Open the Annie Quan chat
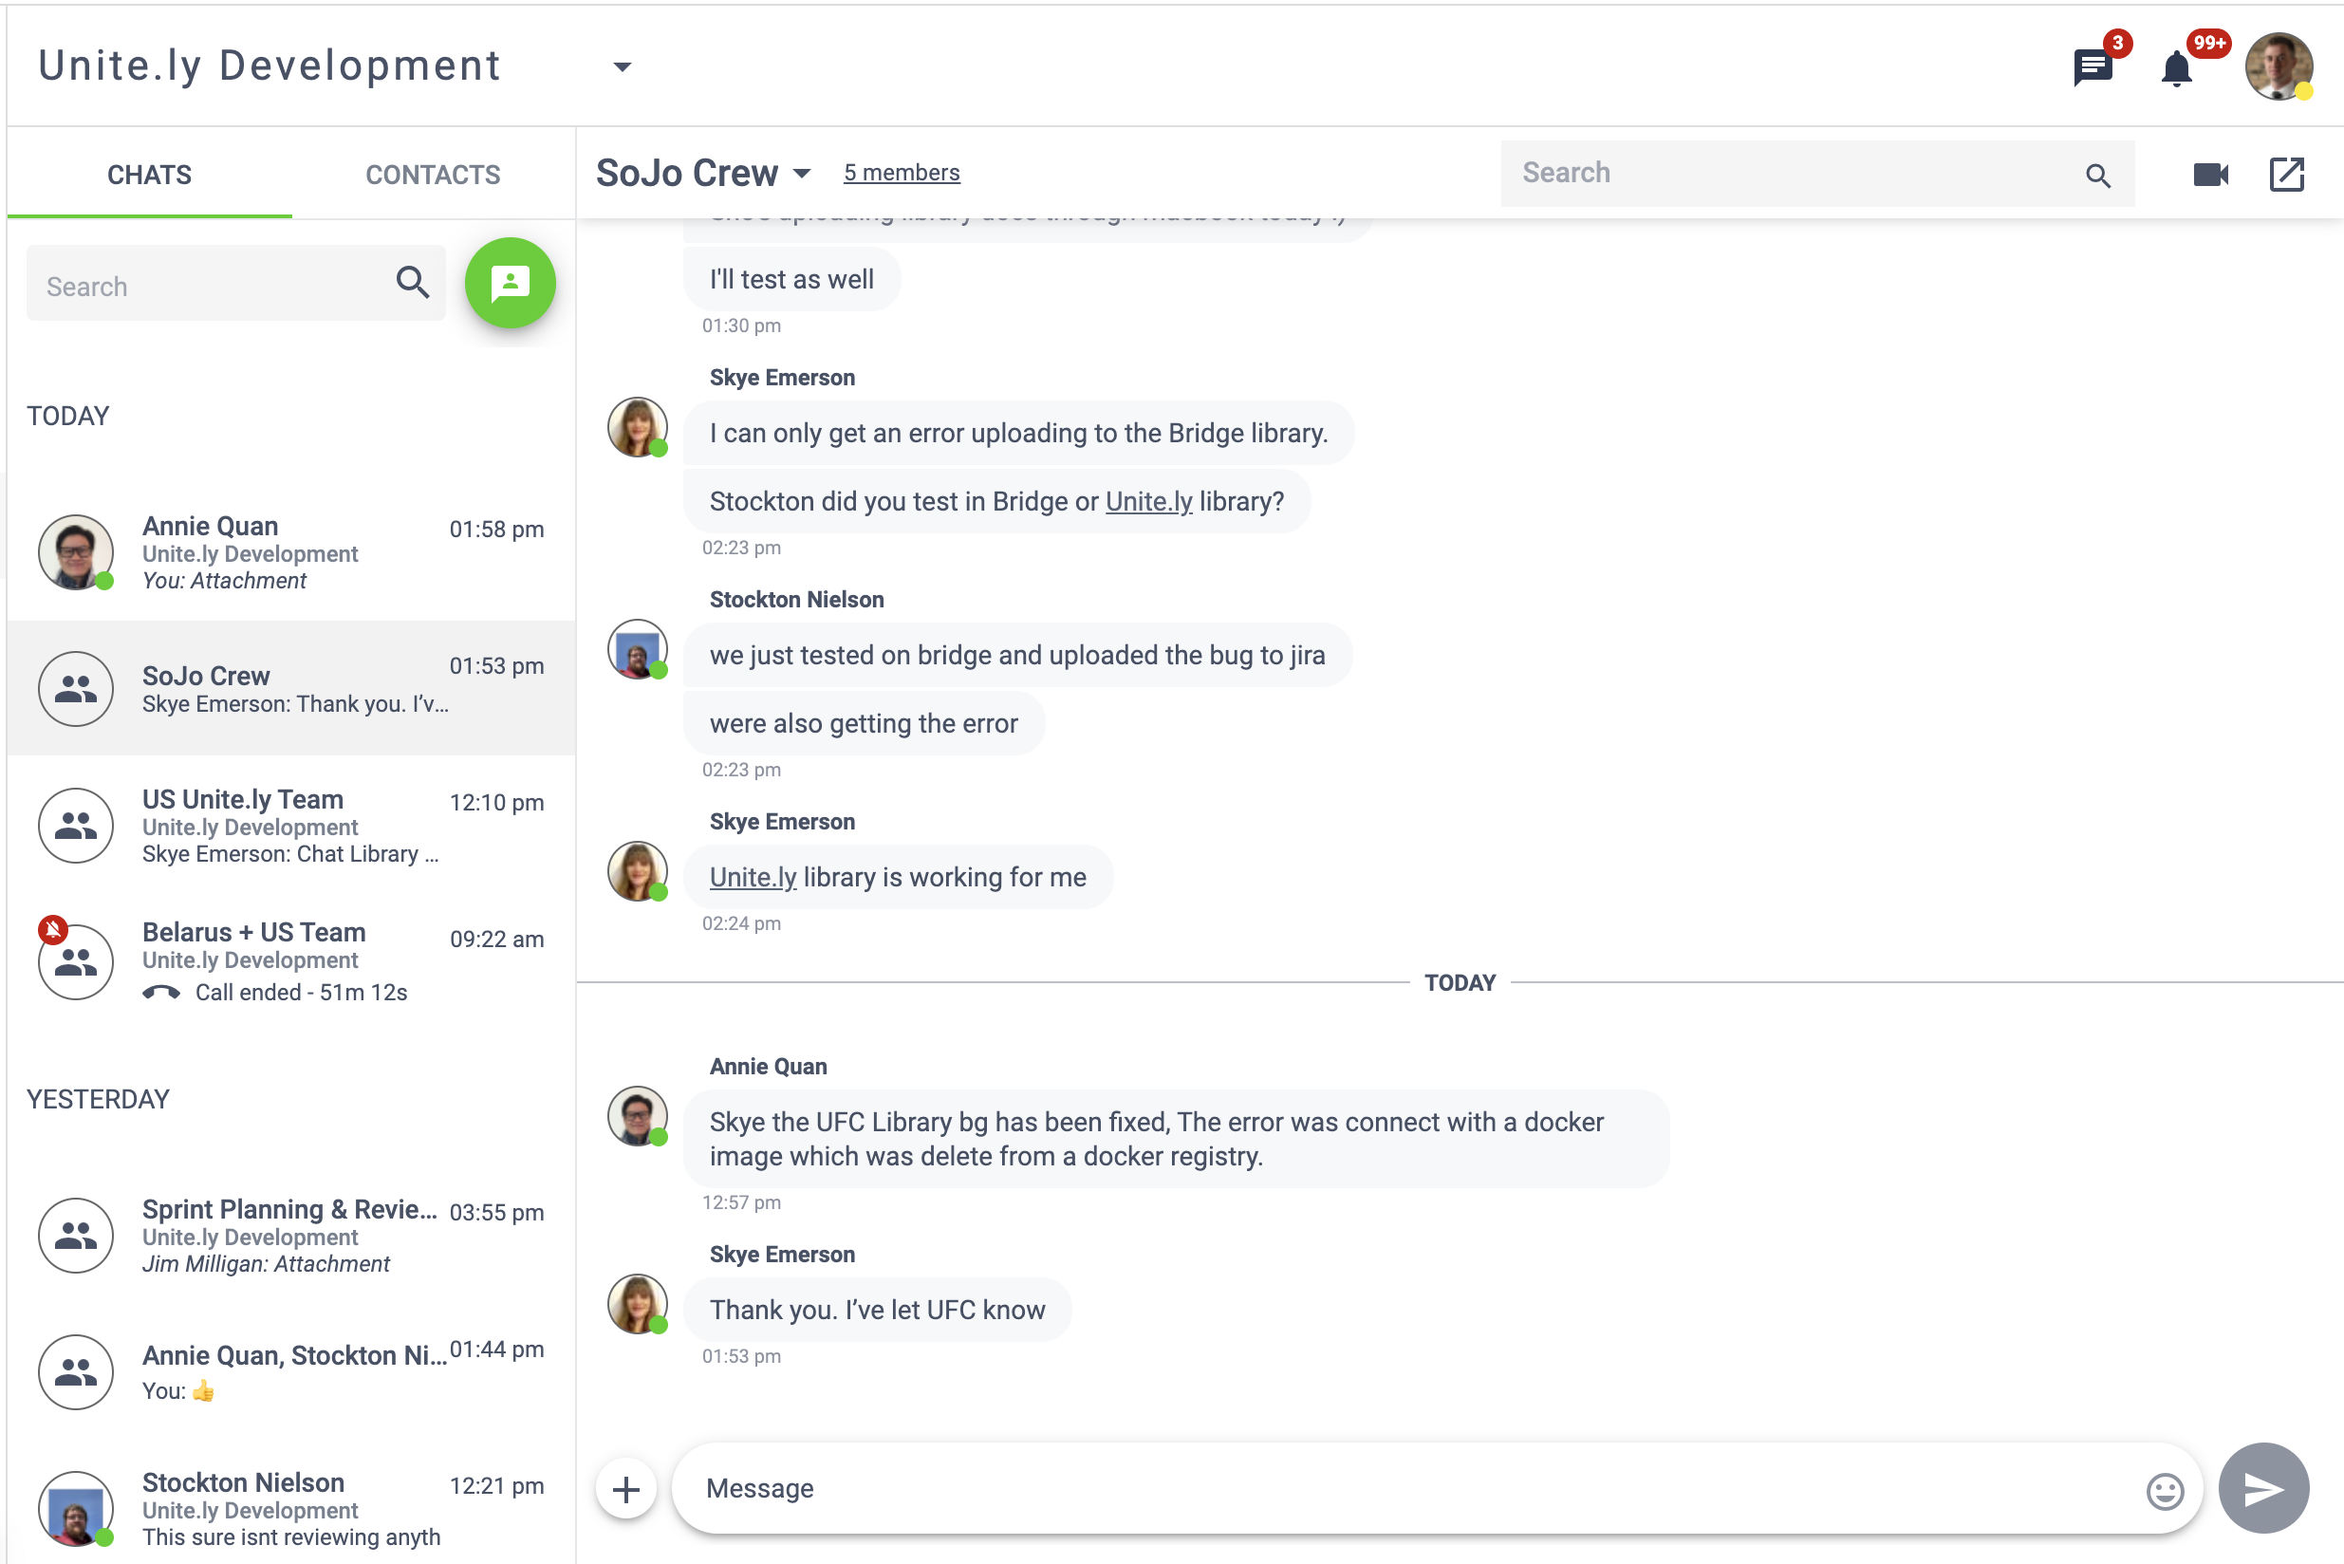Viewport: 2344px width, 1564px height. click(x=291, y=552)
